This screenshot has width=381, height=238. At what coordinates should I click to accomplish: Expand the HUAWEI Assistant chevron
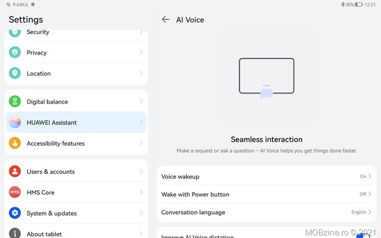pos(141,122)
